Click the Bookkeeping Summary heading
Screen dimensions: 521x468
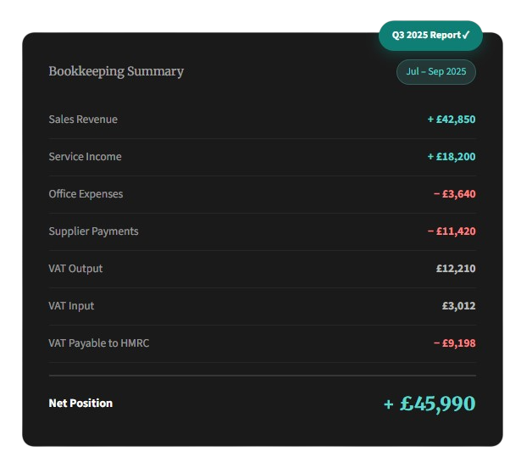[x=116, y=71]
